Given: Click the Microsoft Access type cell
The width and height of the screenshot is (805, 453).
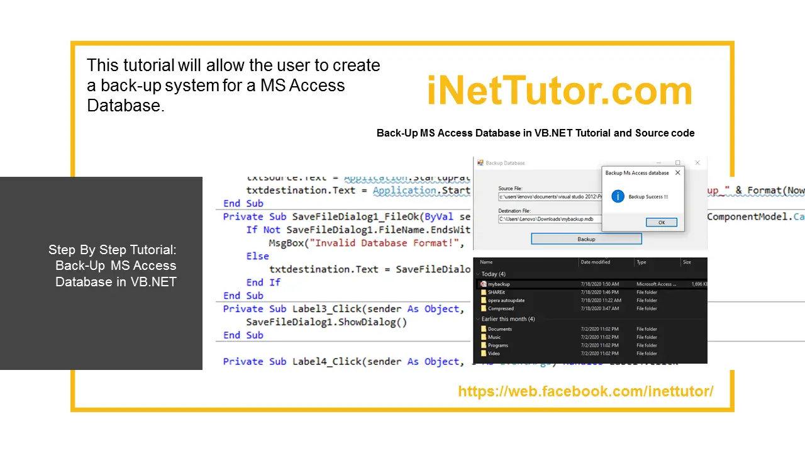Looking at the screenshot, I should pyautogui.click(x=657, y=284).
